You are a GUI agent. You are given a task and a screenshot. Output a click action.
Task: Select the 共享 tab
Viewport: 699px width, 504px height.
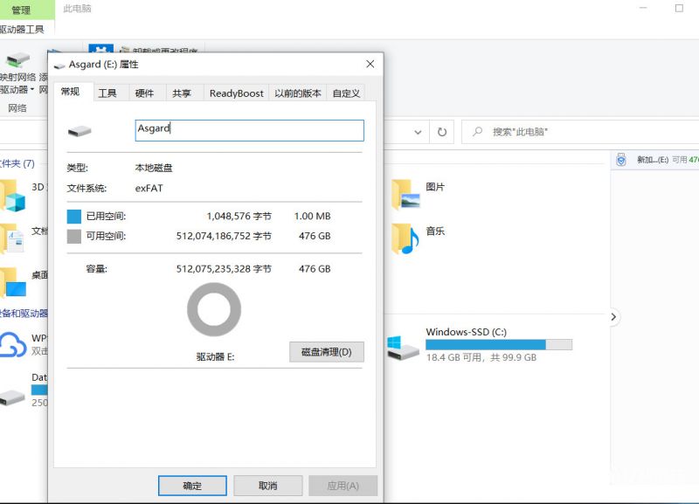182,93
